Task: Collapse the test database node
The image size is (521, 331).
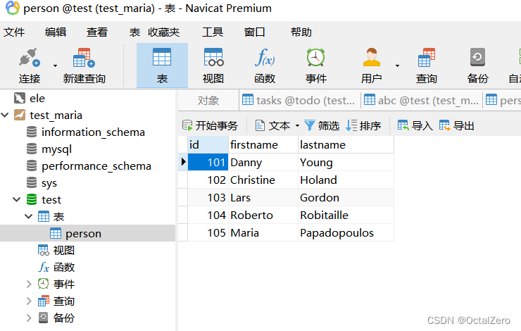Action: [x=17, y=200]
